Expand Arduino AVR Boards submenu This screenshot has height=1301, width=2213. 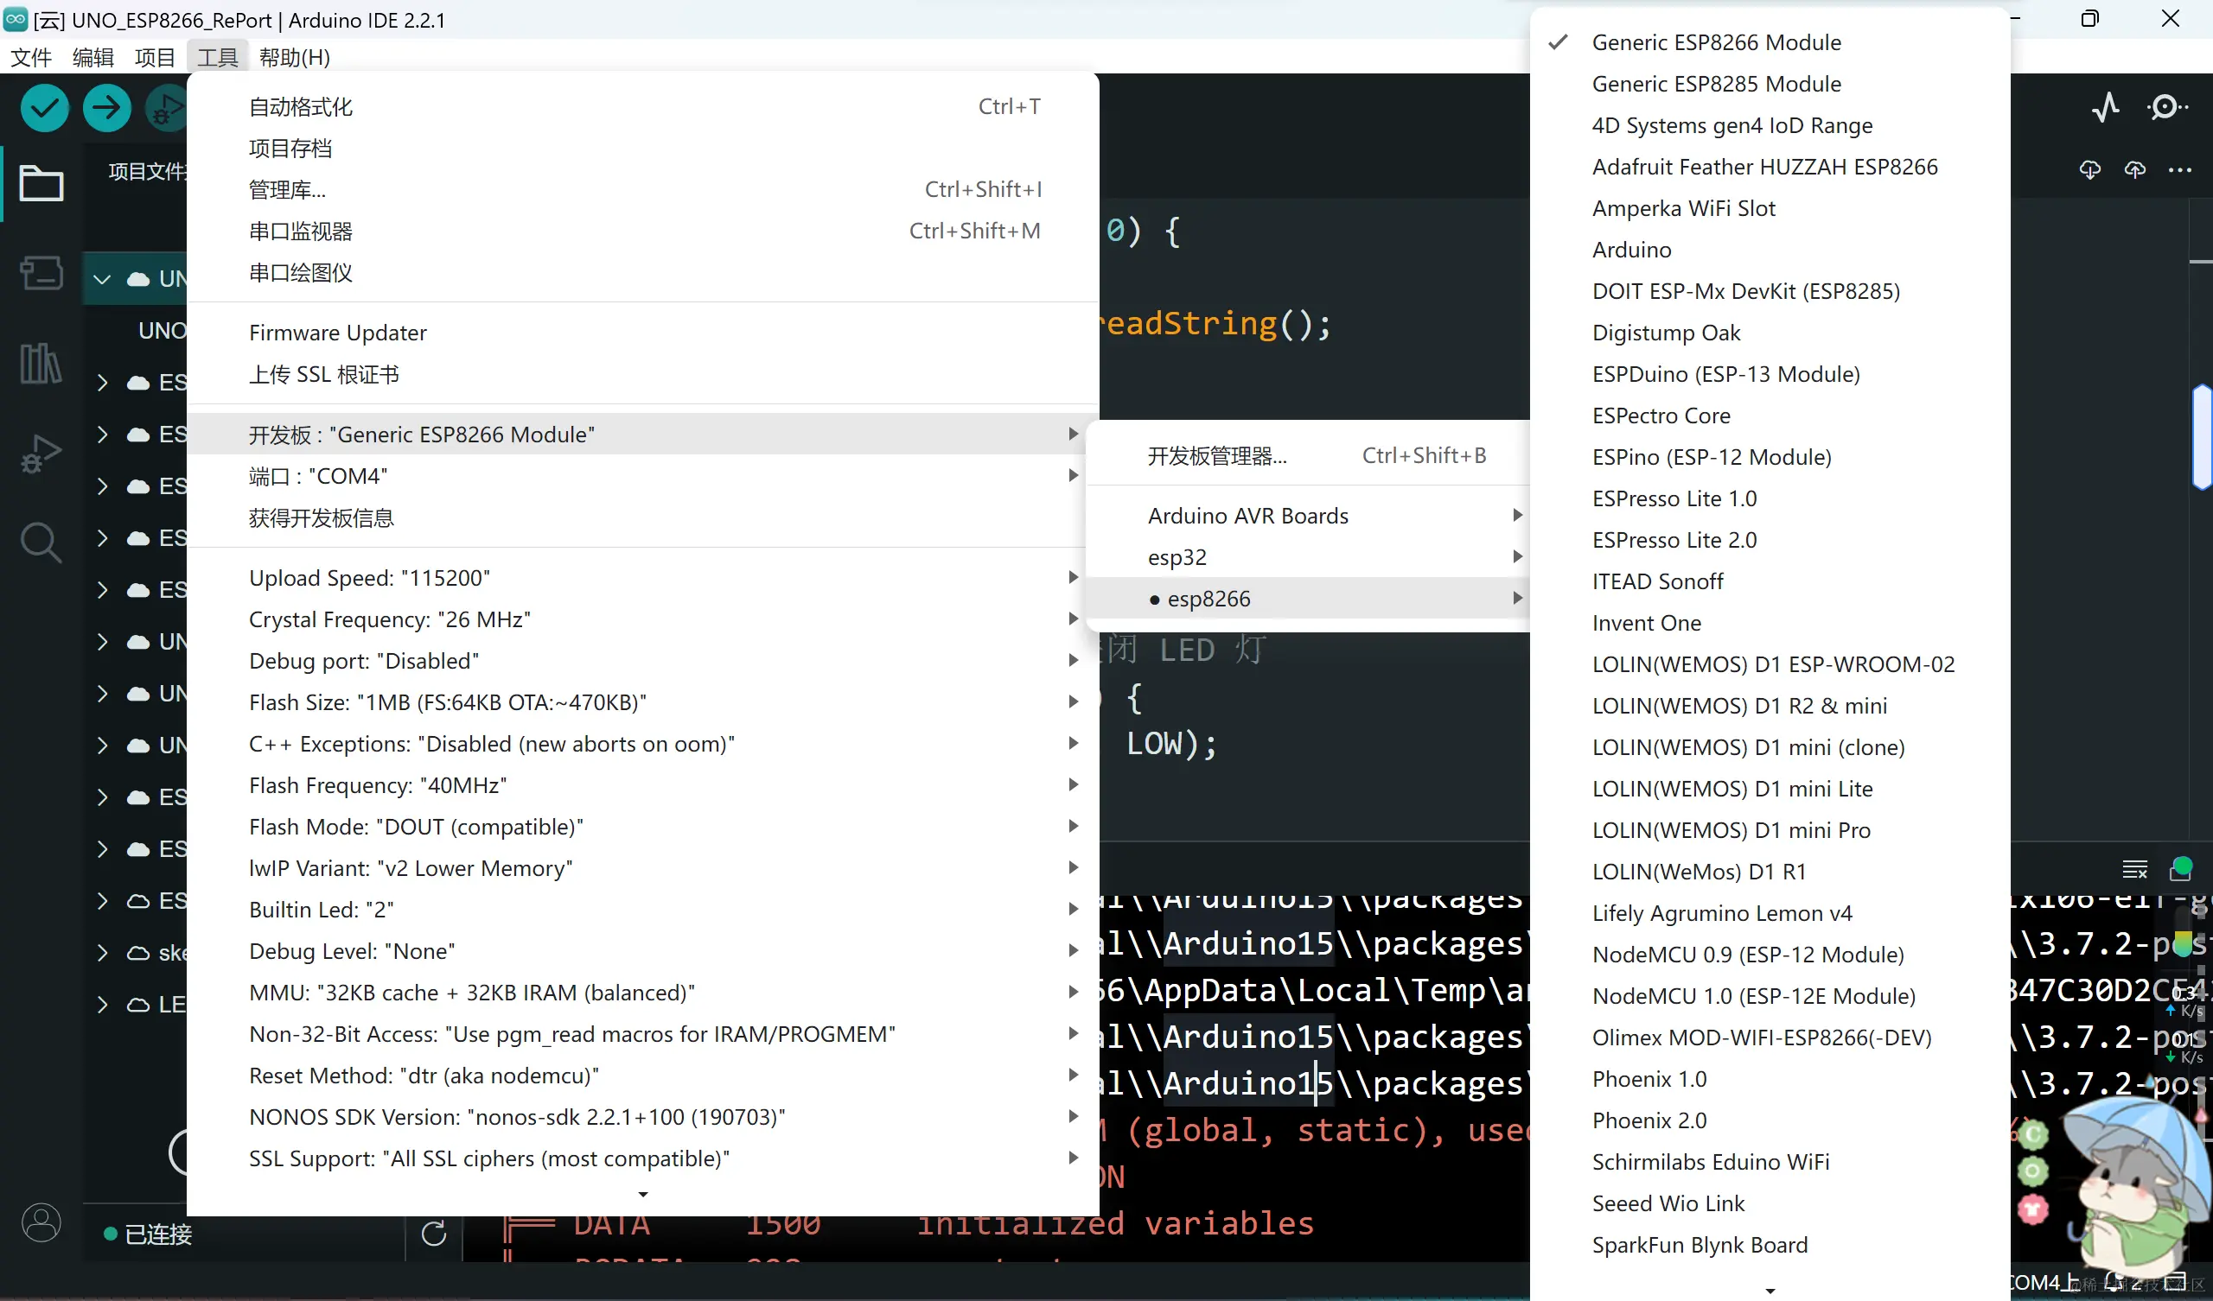[x=1308, y=516]
